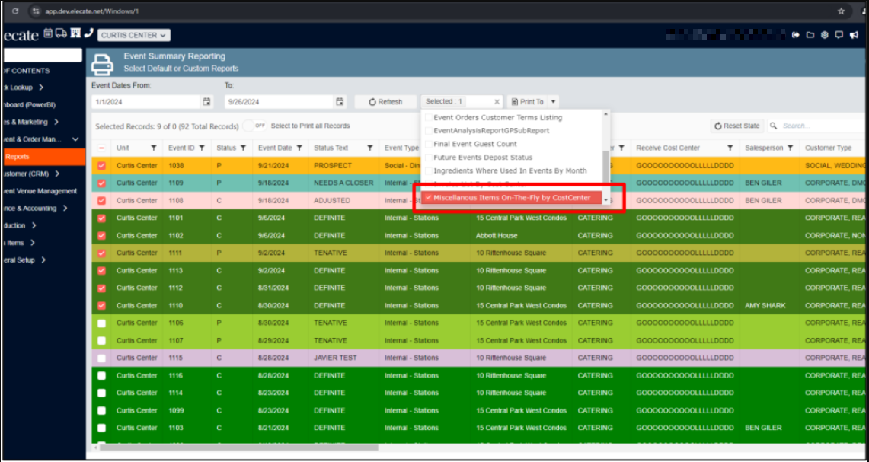The width and height of the screenshot is (869, 462).
Task: Uncheck the checkbox for event 1038 row
Action: 102,165
